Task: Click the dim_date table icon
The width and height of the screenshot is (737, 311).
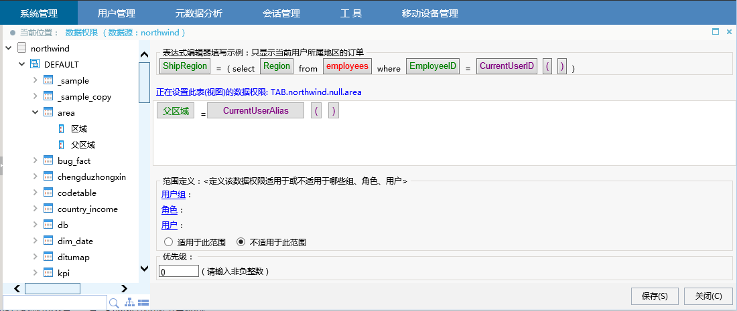Action: [48, 241]
